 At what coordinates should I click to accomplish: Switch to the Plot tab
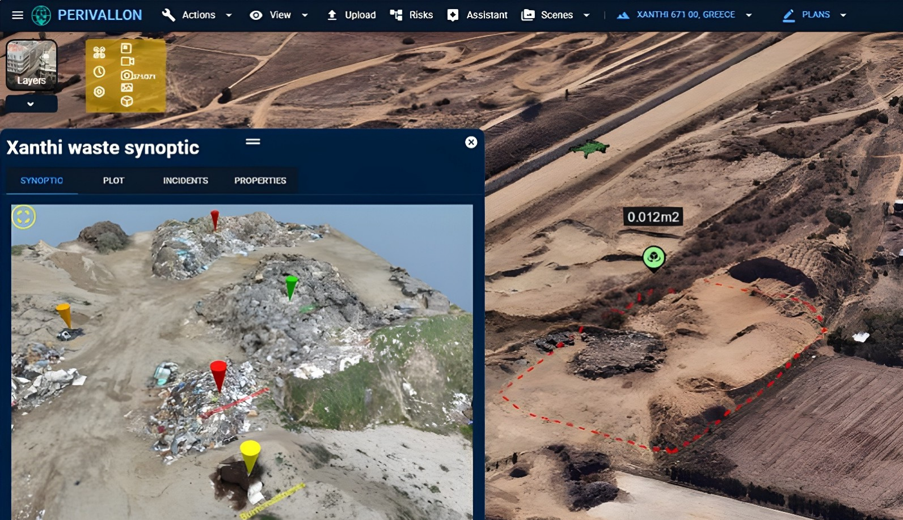click(x=113, y=181)
